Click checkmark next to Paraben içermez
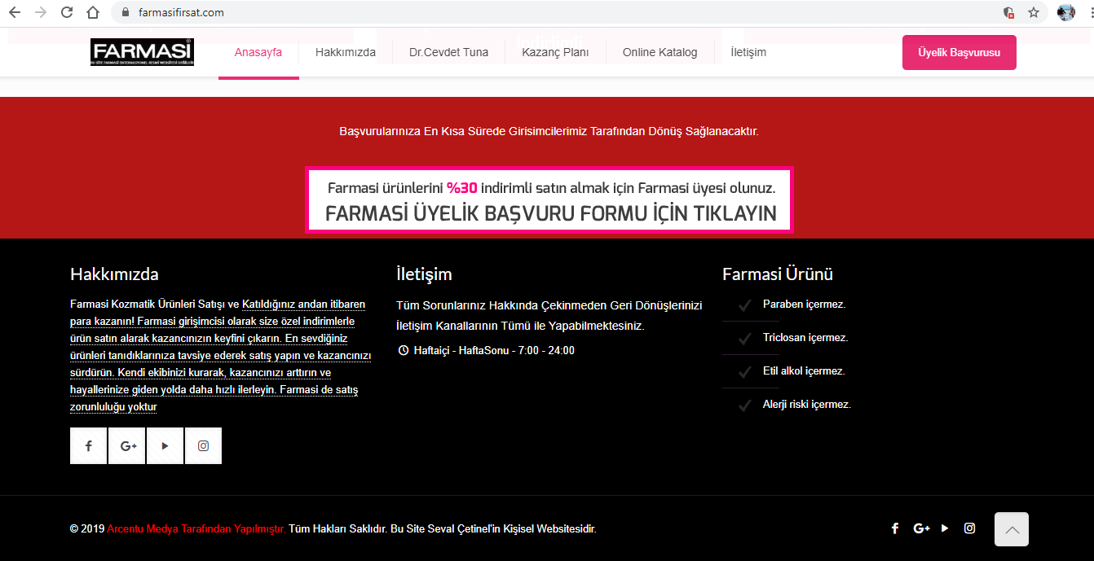The height and width of the screenshot is (561, 1094). pyautogui.click(x=744, y=305)
